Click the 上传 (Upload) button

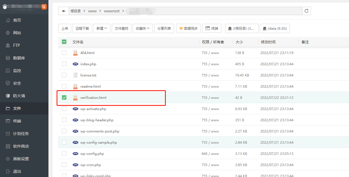[65, 28]
